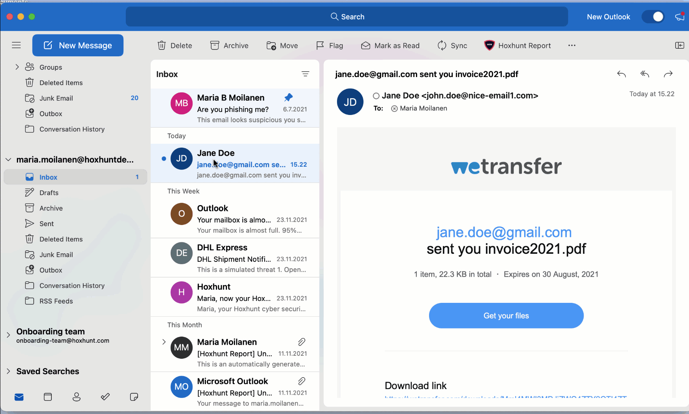Screen dimensions: 689x414
Task: Click the jane.doe@gmail.com link in email body
Action: click(x=504, y=232)
